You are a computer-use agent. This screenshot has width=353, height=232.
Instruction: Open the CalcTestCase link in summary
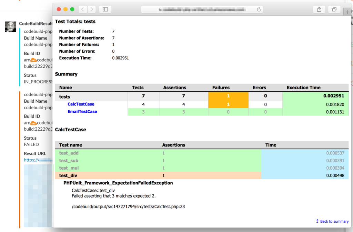click(x=81, y=104)
